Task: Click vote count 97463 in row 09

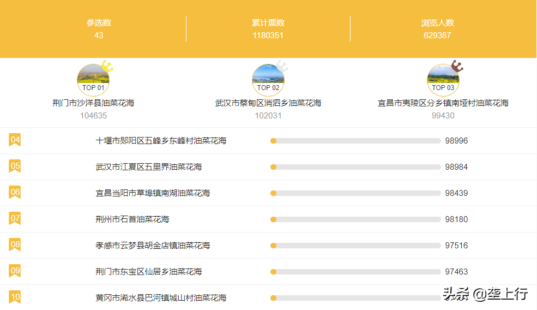Action: click(456, 272)
